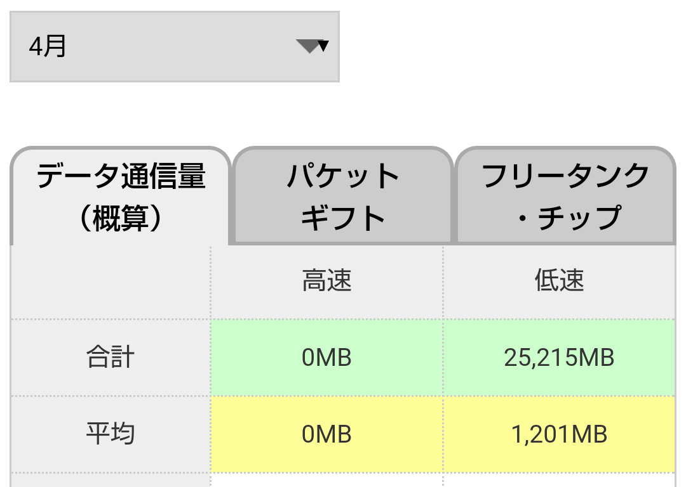The image size is (686, 487).
Task: Click the white cell below yellow 0MB
Action: click(x=326, y=480)
